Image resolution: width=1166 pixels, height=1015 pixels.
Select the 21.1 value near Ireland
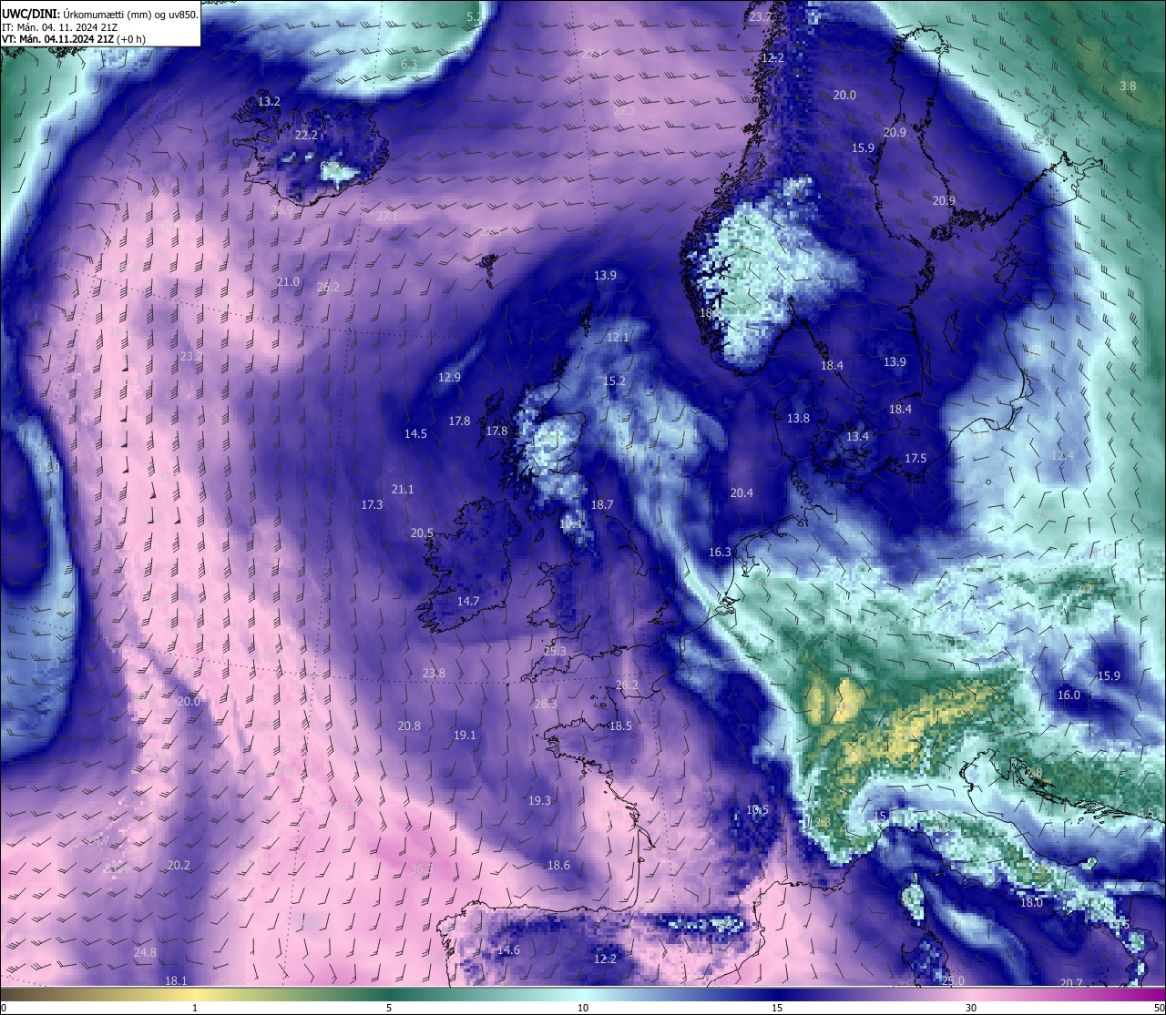[x=403, y=490]
